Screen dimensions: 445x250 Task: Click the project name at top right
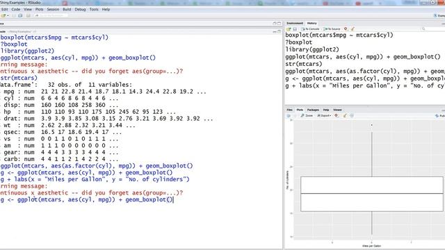click(439, 15)
